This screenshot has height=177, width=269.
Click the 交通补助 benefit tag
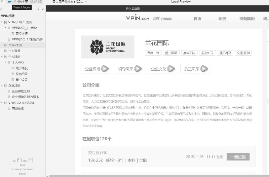(x=243, y=53)
